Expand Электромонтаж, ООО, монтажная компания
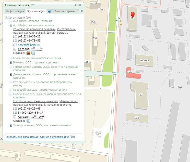Image resolution: width=190 pixels, height=162 pixels. 11,126
